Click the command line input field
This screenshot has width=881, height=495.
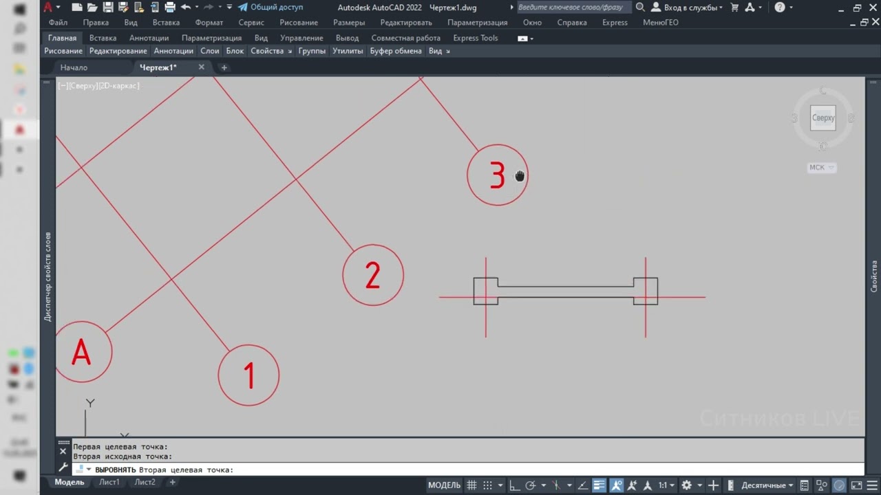coord(468,470)
